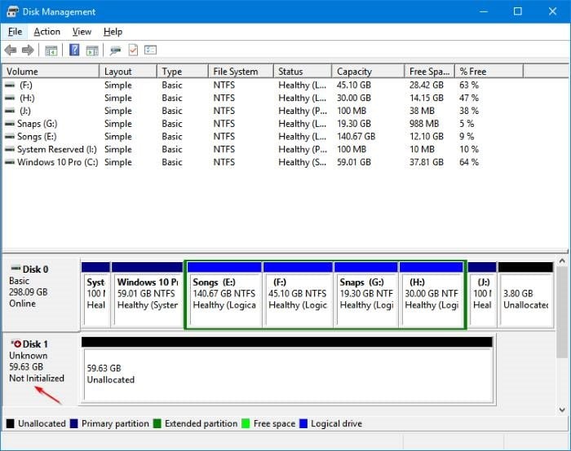Select the 3.80 GB Unallocated block

coord(526,294)
